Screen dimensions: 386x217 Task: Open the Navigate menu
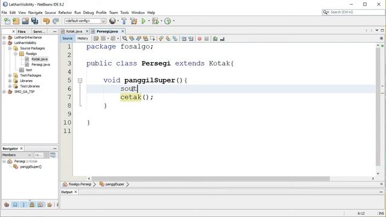click(35, 13)
